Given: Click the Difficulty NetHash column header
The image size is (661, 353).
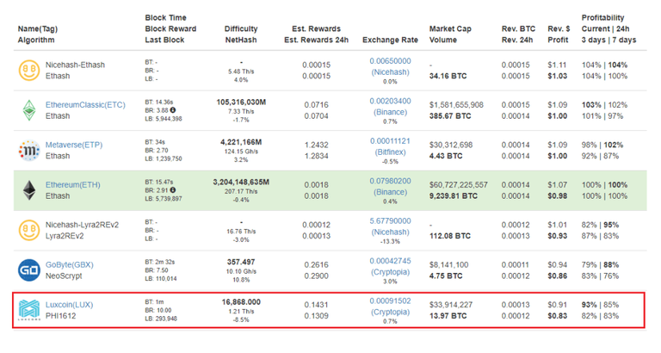Looking at the screenshot, I should 241,34.
